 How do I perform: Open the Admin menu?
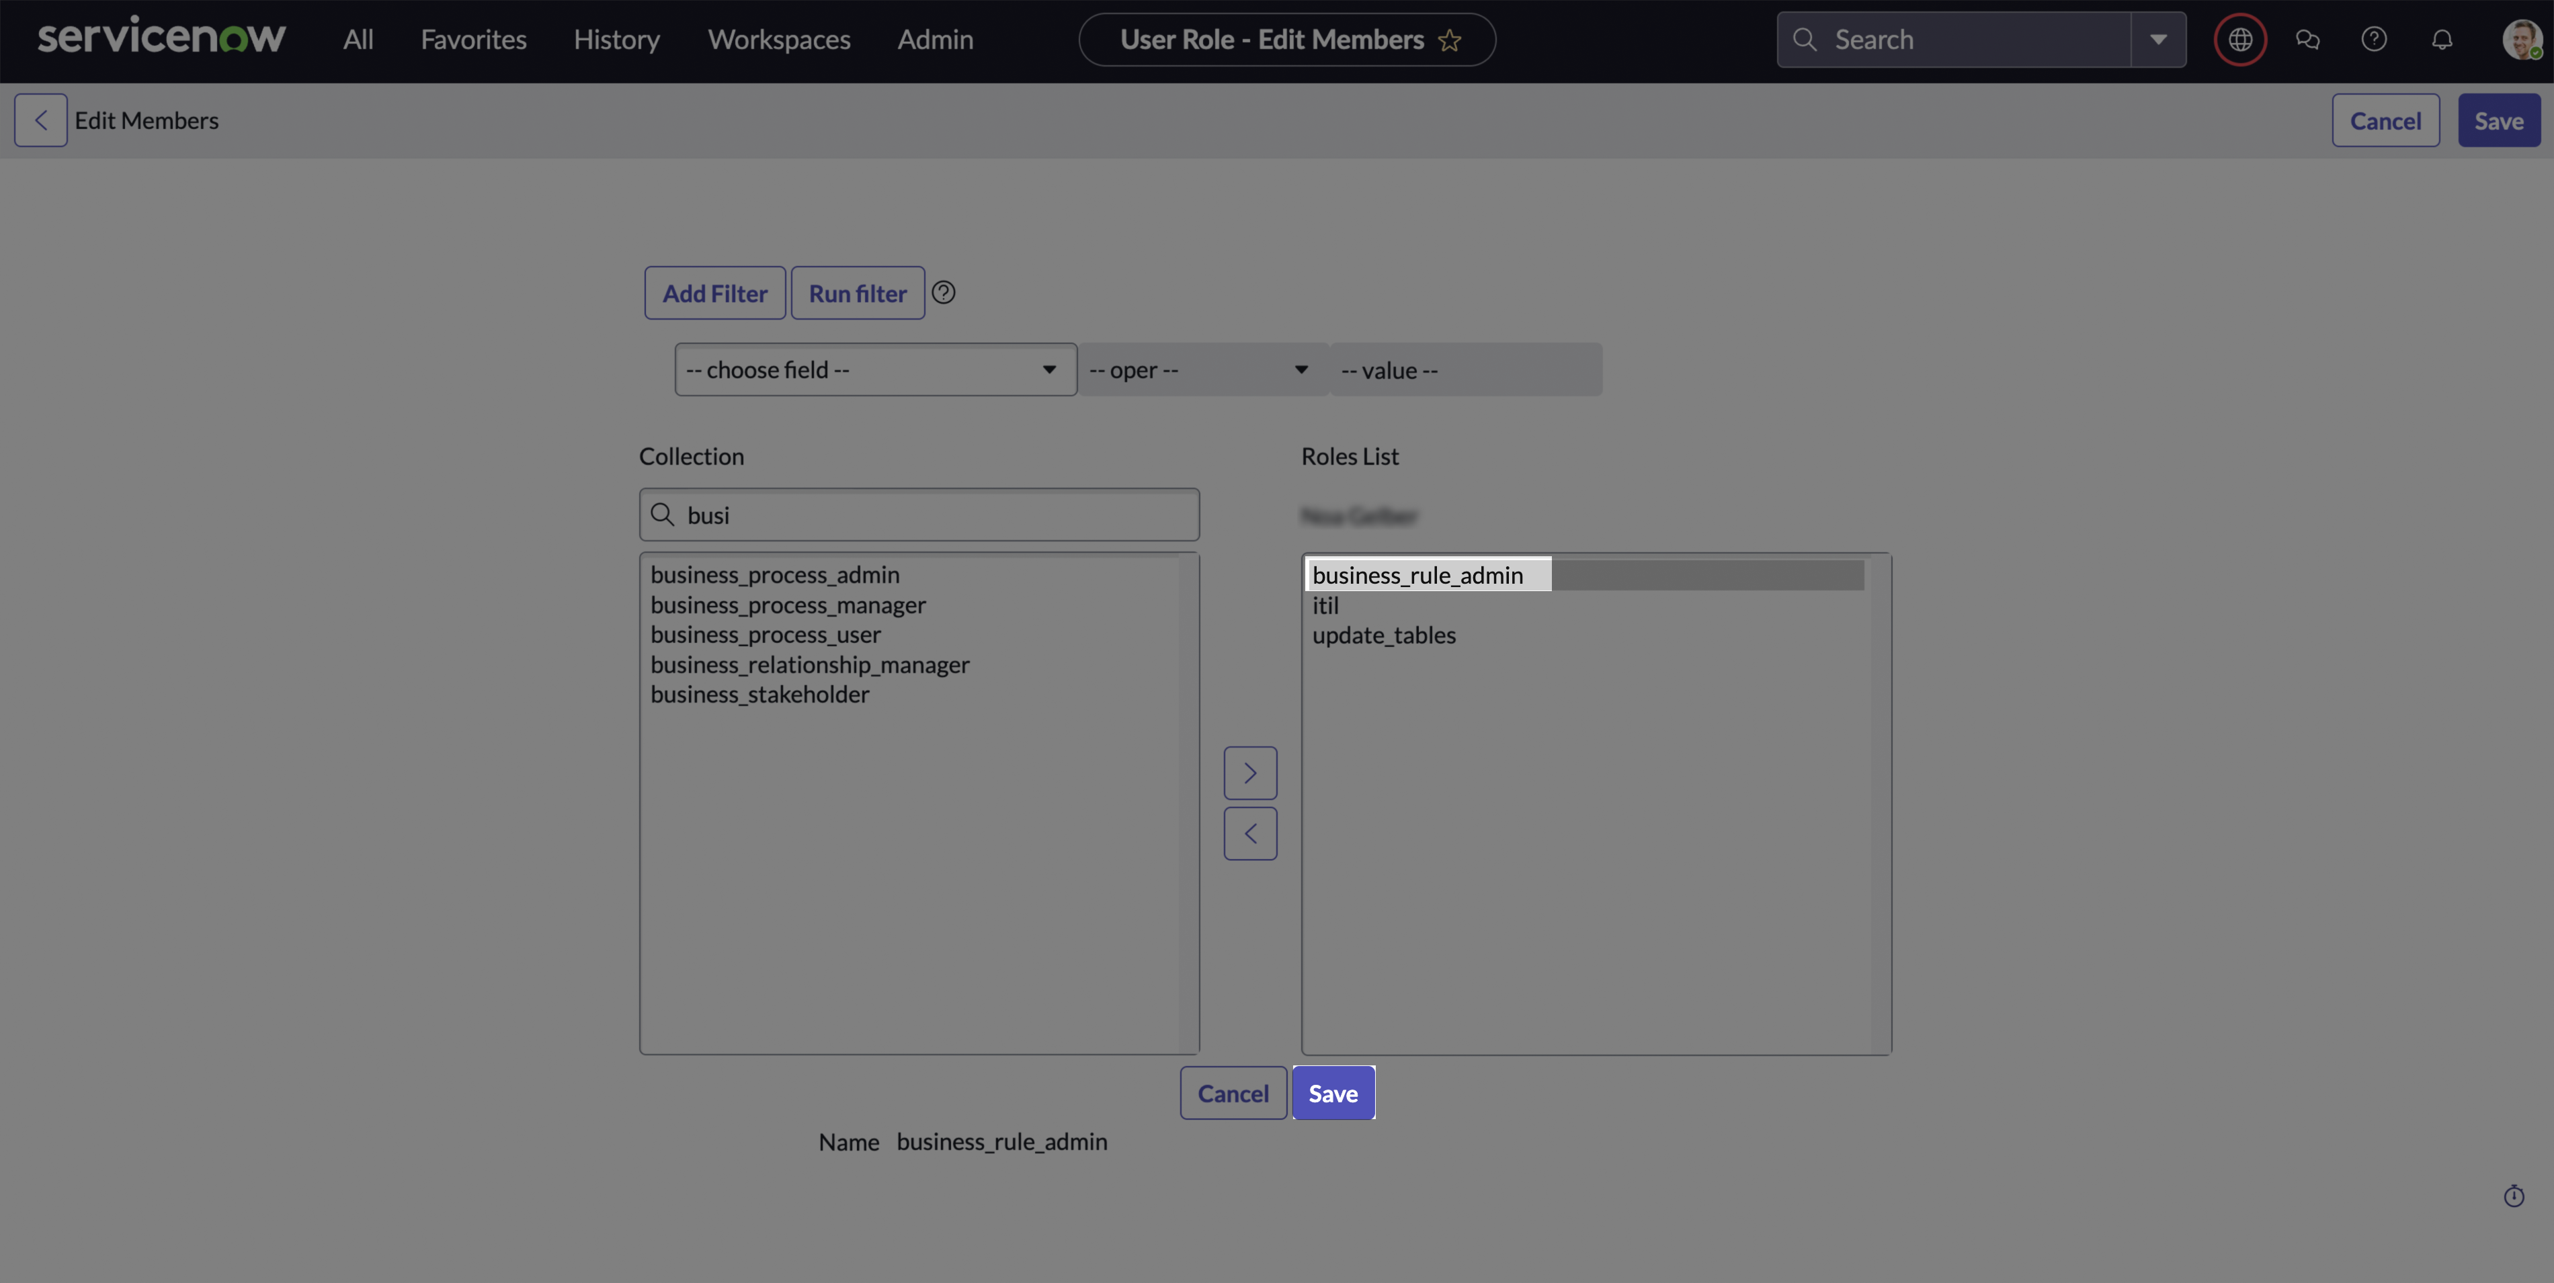935,40
